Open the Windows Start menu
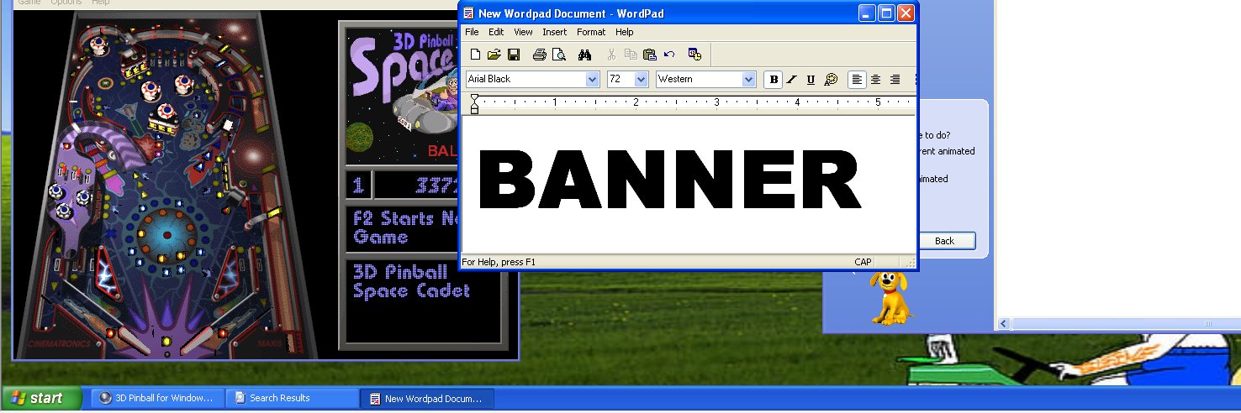This screenshot has height=413, width=1241. tap(41, 398)
